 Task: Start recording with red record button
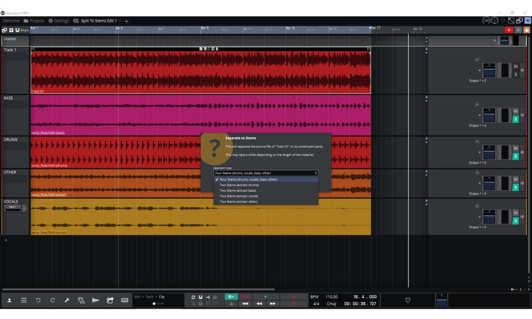click(x=294, y=297)
